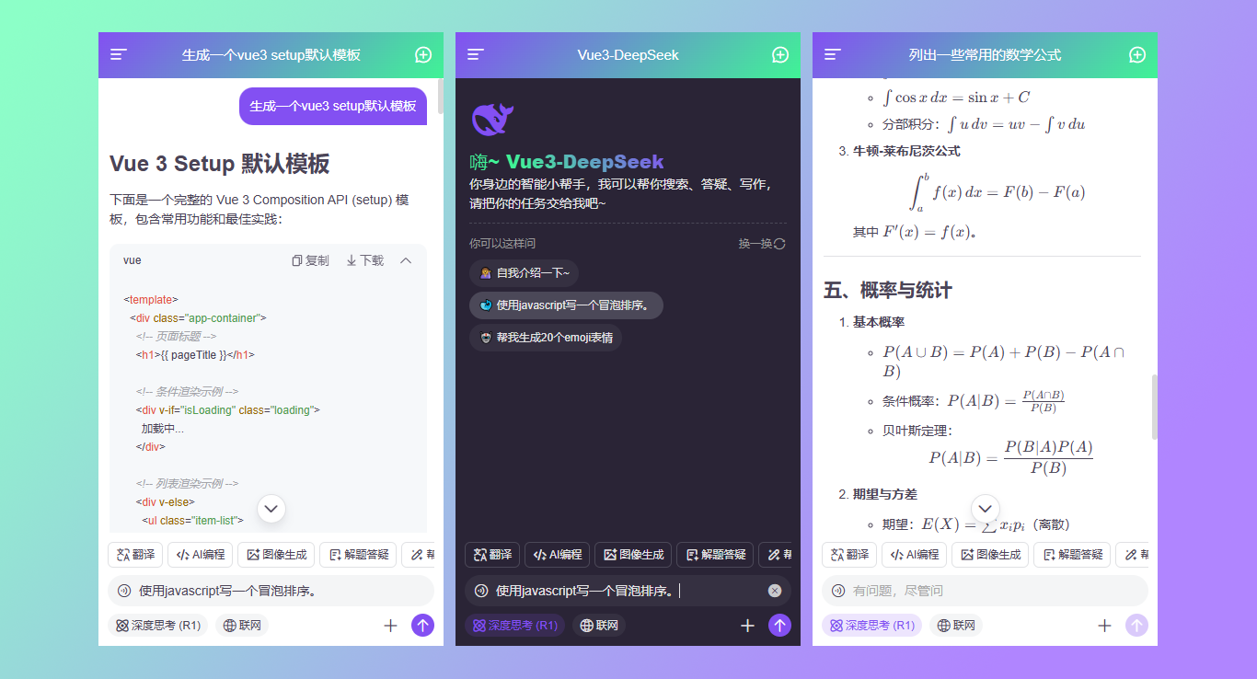The width and height of the screenshot is (1257, 679).
Task: Click the 期望与方差 list item
Action: point(885,494)
